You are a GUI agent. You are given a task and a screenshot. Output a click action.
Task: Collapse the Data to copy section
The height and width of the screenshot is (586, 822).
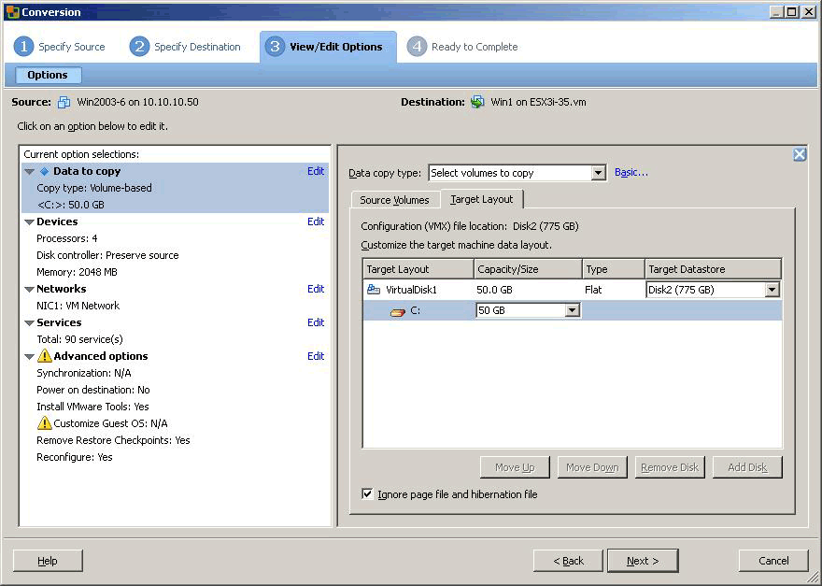click(x=29, y=172)
